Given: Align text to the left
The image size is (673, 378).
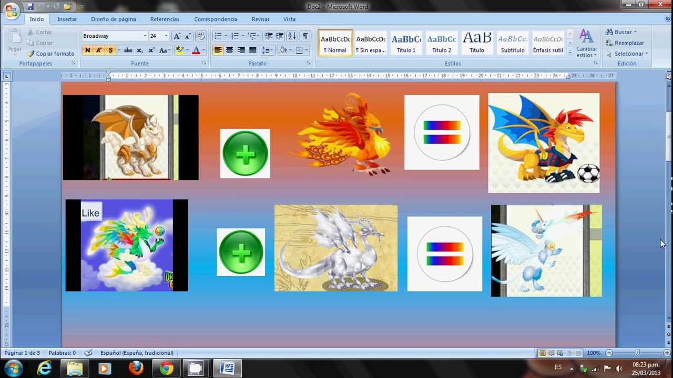Looking at the screenshot, I should point(218,50).
